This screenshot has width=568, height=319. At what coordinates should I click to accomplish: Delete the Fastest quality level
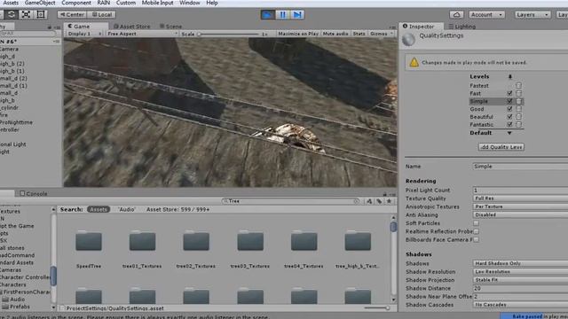click(518, 86)
